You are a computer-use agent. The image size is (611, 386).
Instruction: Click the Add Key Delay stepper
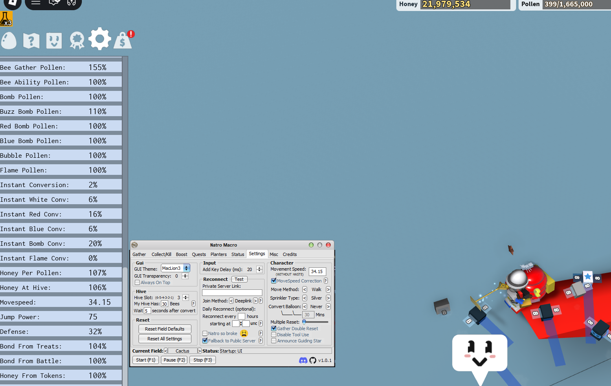click(259, 269)
